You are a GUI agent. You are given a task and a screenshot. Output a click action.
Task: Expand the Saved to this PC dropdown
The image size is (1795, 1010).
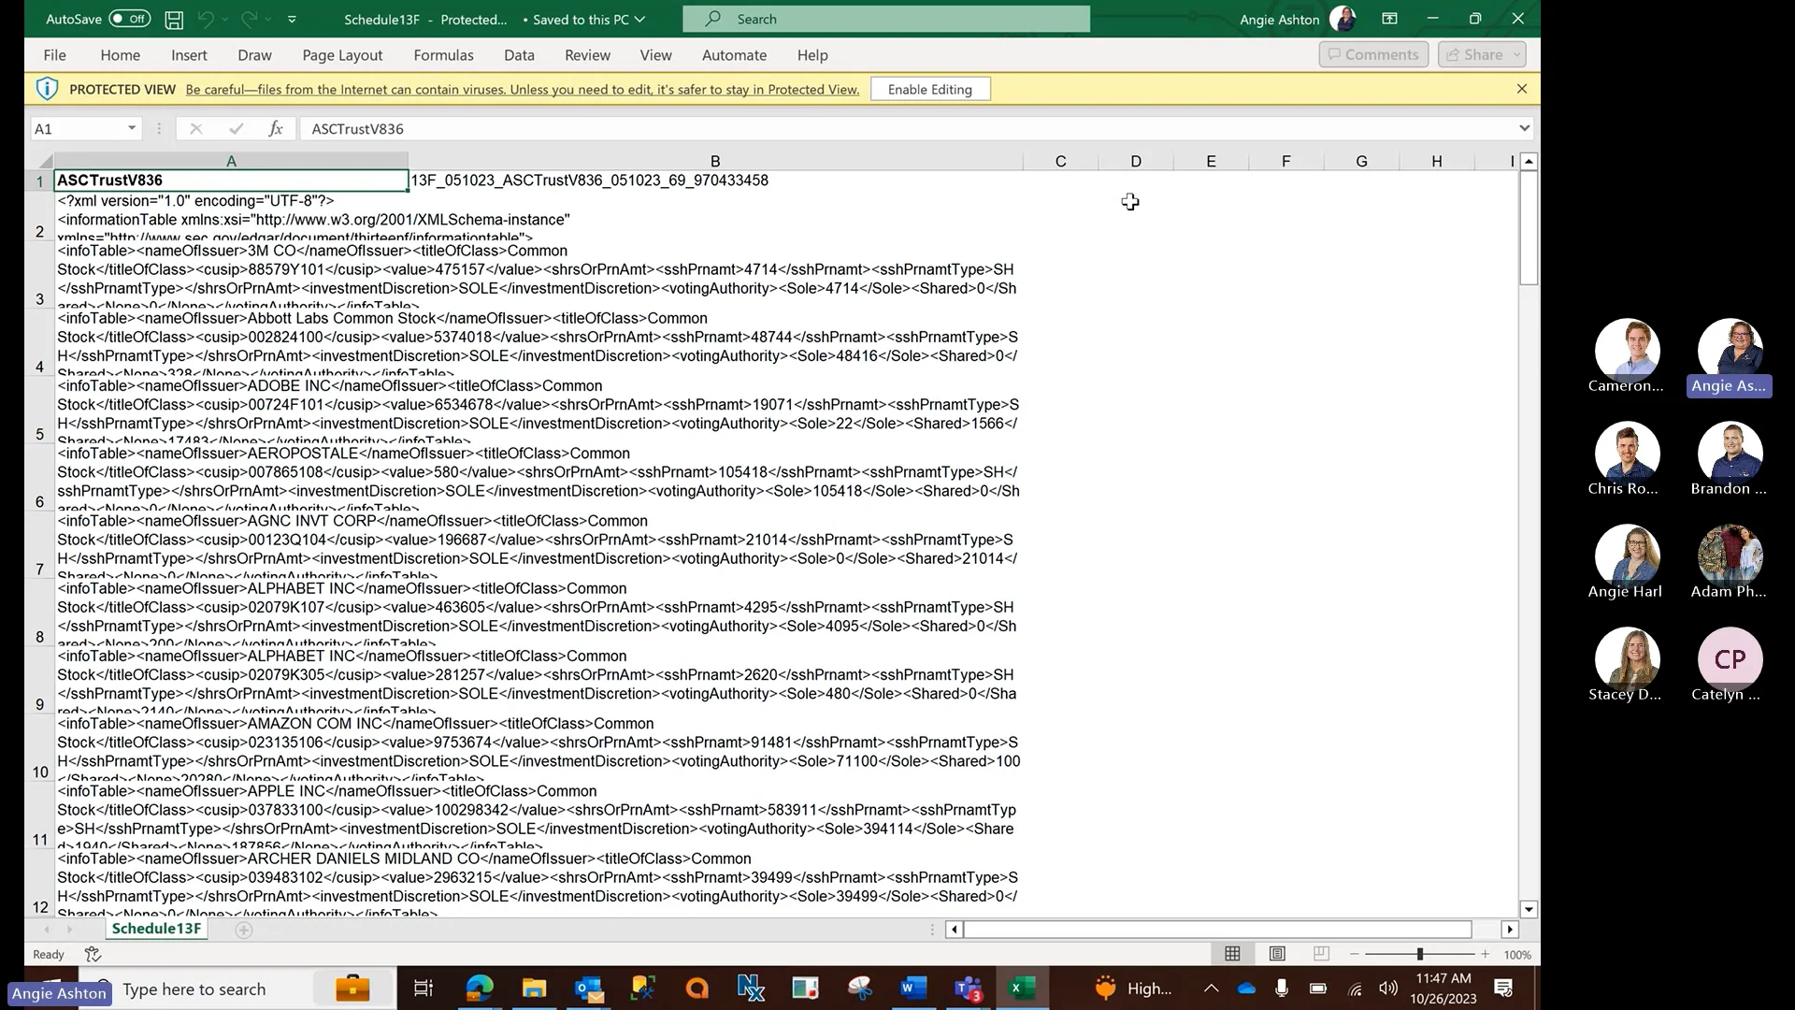[640, 19]
